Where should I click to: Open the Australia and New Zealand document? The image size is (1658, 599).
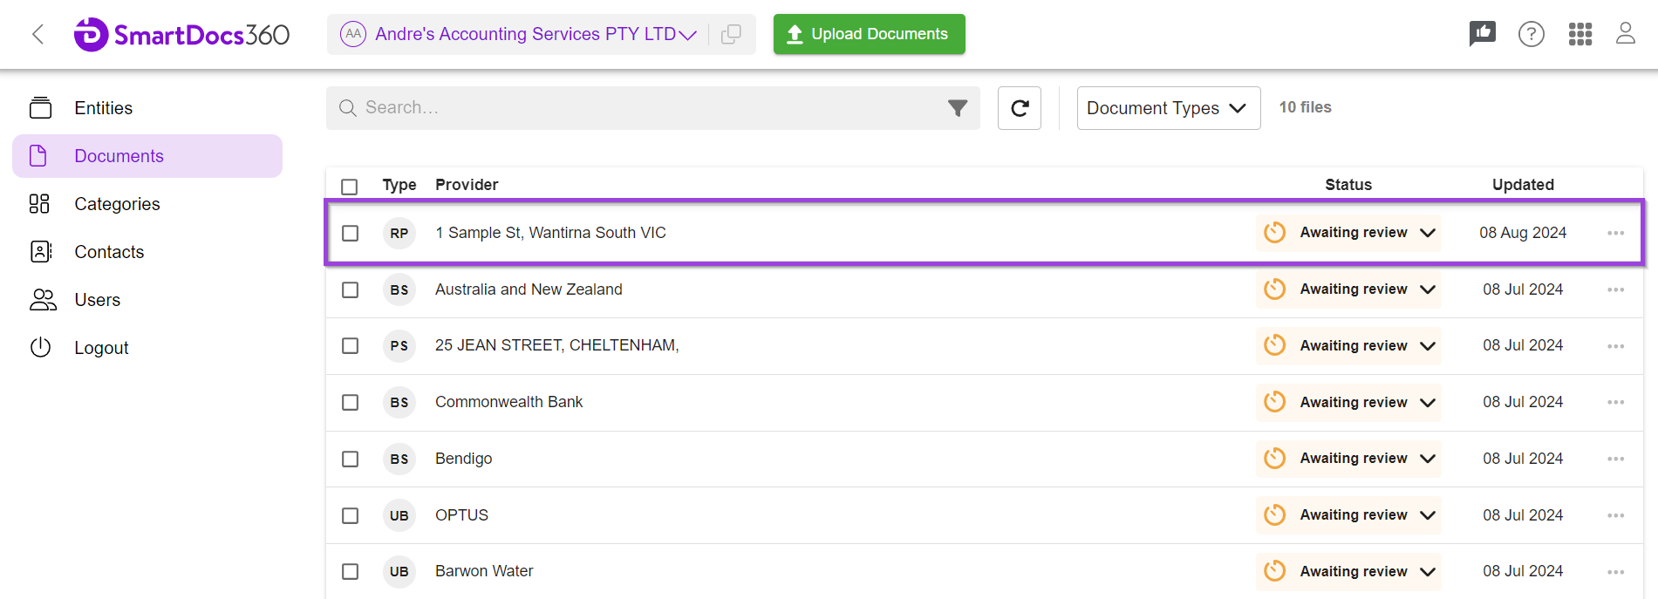coord(529,289)
